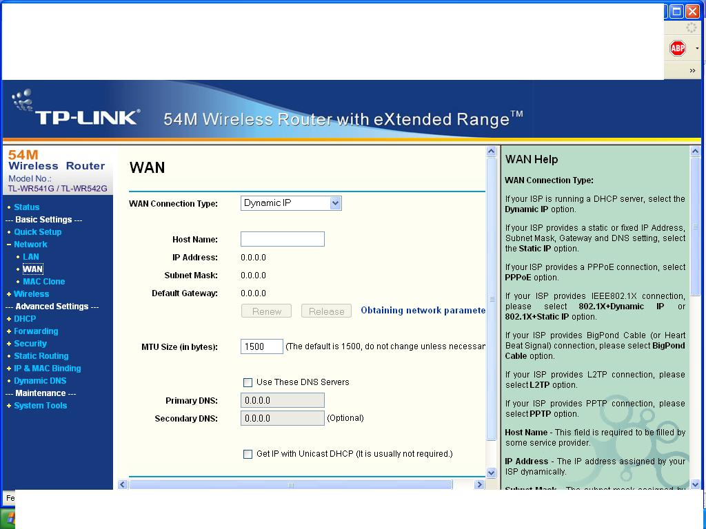Viewport: 706px width, 529px height.
Task: Expand the Forwarding menu
Action: pyautogui.click(x=36, y=331)
